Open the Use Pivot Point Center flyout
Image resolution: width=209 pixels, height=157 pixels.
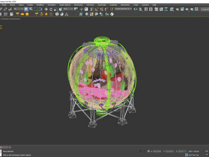(x=76, y=9)
